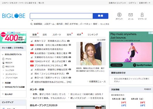Click もっと見る next to trending keywords
Viewport: 153px width, 109px height.
[105, 24]
